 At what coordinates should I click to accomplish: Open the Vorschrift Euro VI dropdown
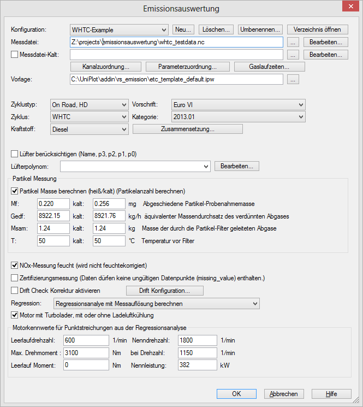[237, 104]
